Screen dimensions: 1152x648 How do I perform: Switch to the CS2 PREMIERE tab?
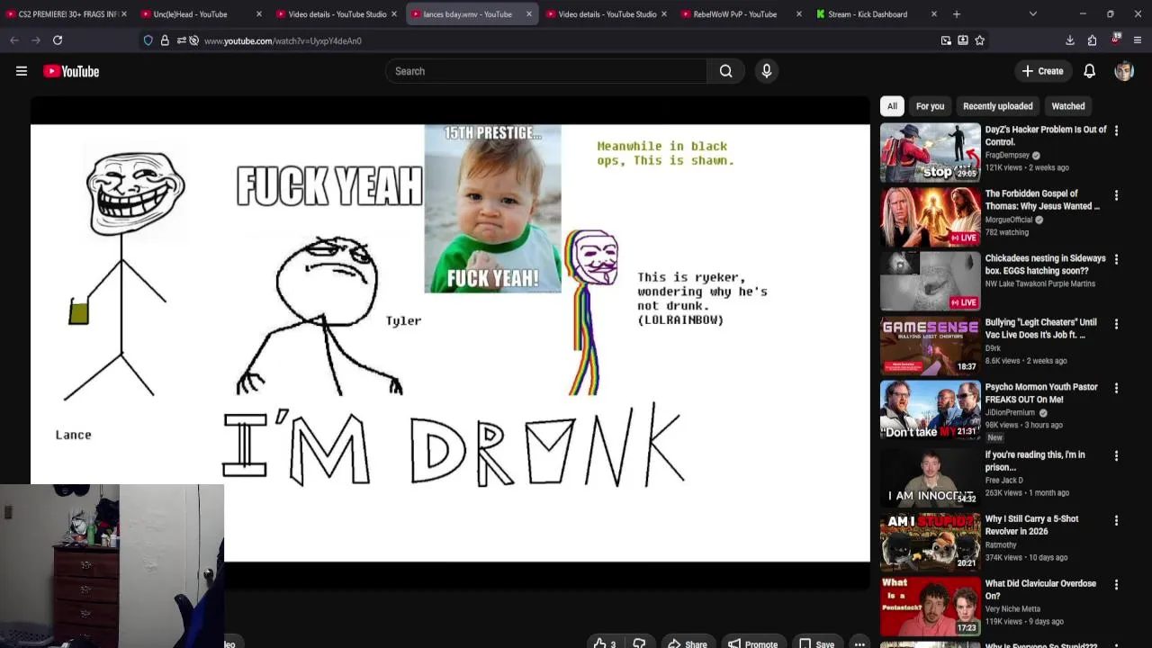coord(67,14)
